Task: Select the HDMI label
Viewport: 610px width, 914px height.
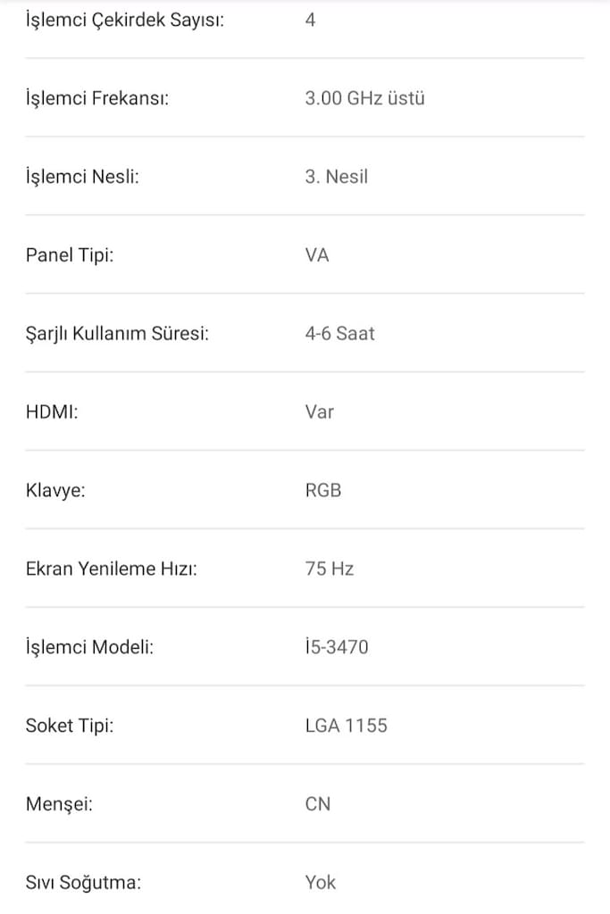Action: pyautogui.click(x=52, y=412)
